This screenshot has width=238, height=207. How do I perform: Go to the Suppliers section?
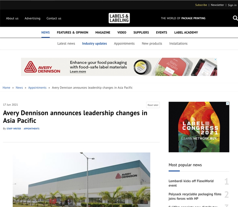pyautogui.click(x=141, y=32)
